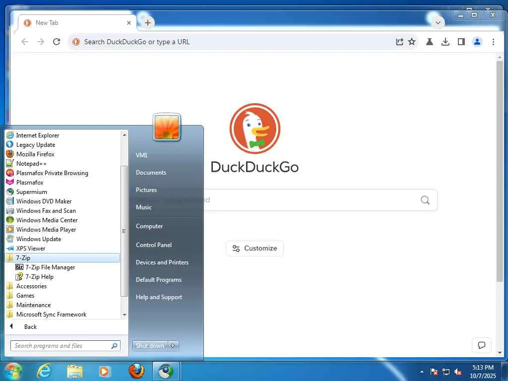Open 7-Zip File Manager
508x381 pixels.
pyautogui.click(x=63, y=267)
